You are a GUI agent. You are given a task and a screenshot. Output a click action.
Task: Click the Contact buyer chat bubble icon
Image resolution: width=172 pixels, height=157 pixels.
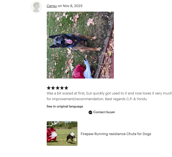[x=90, y=112]
